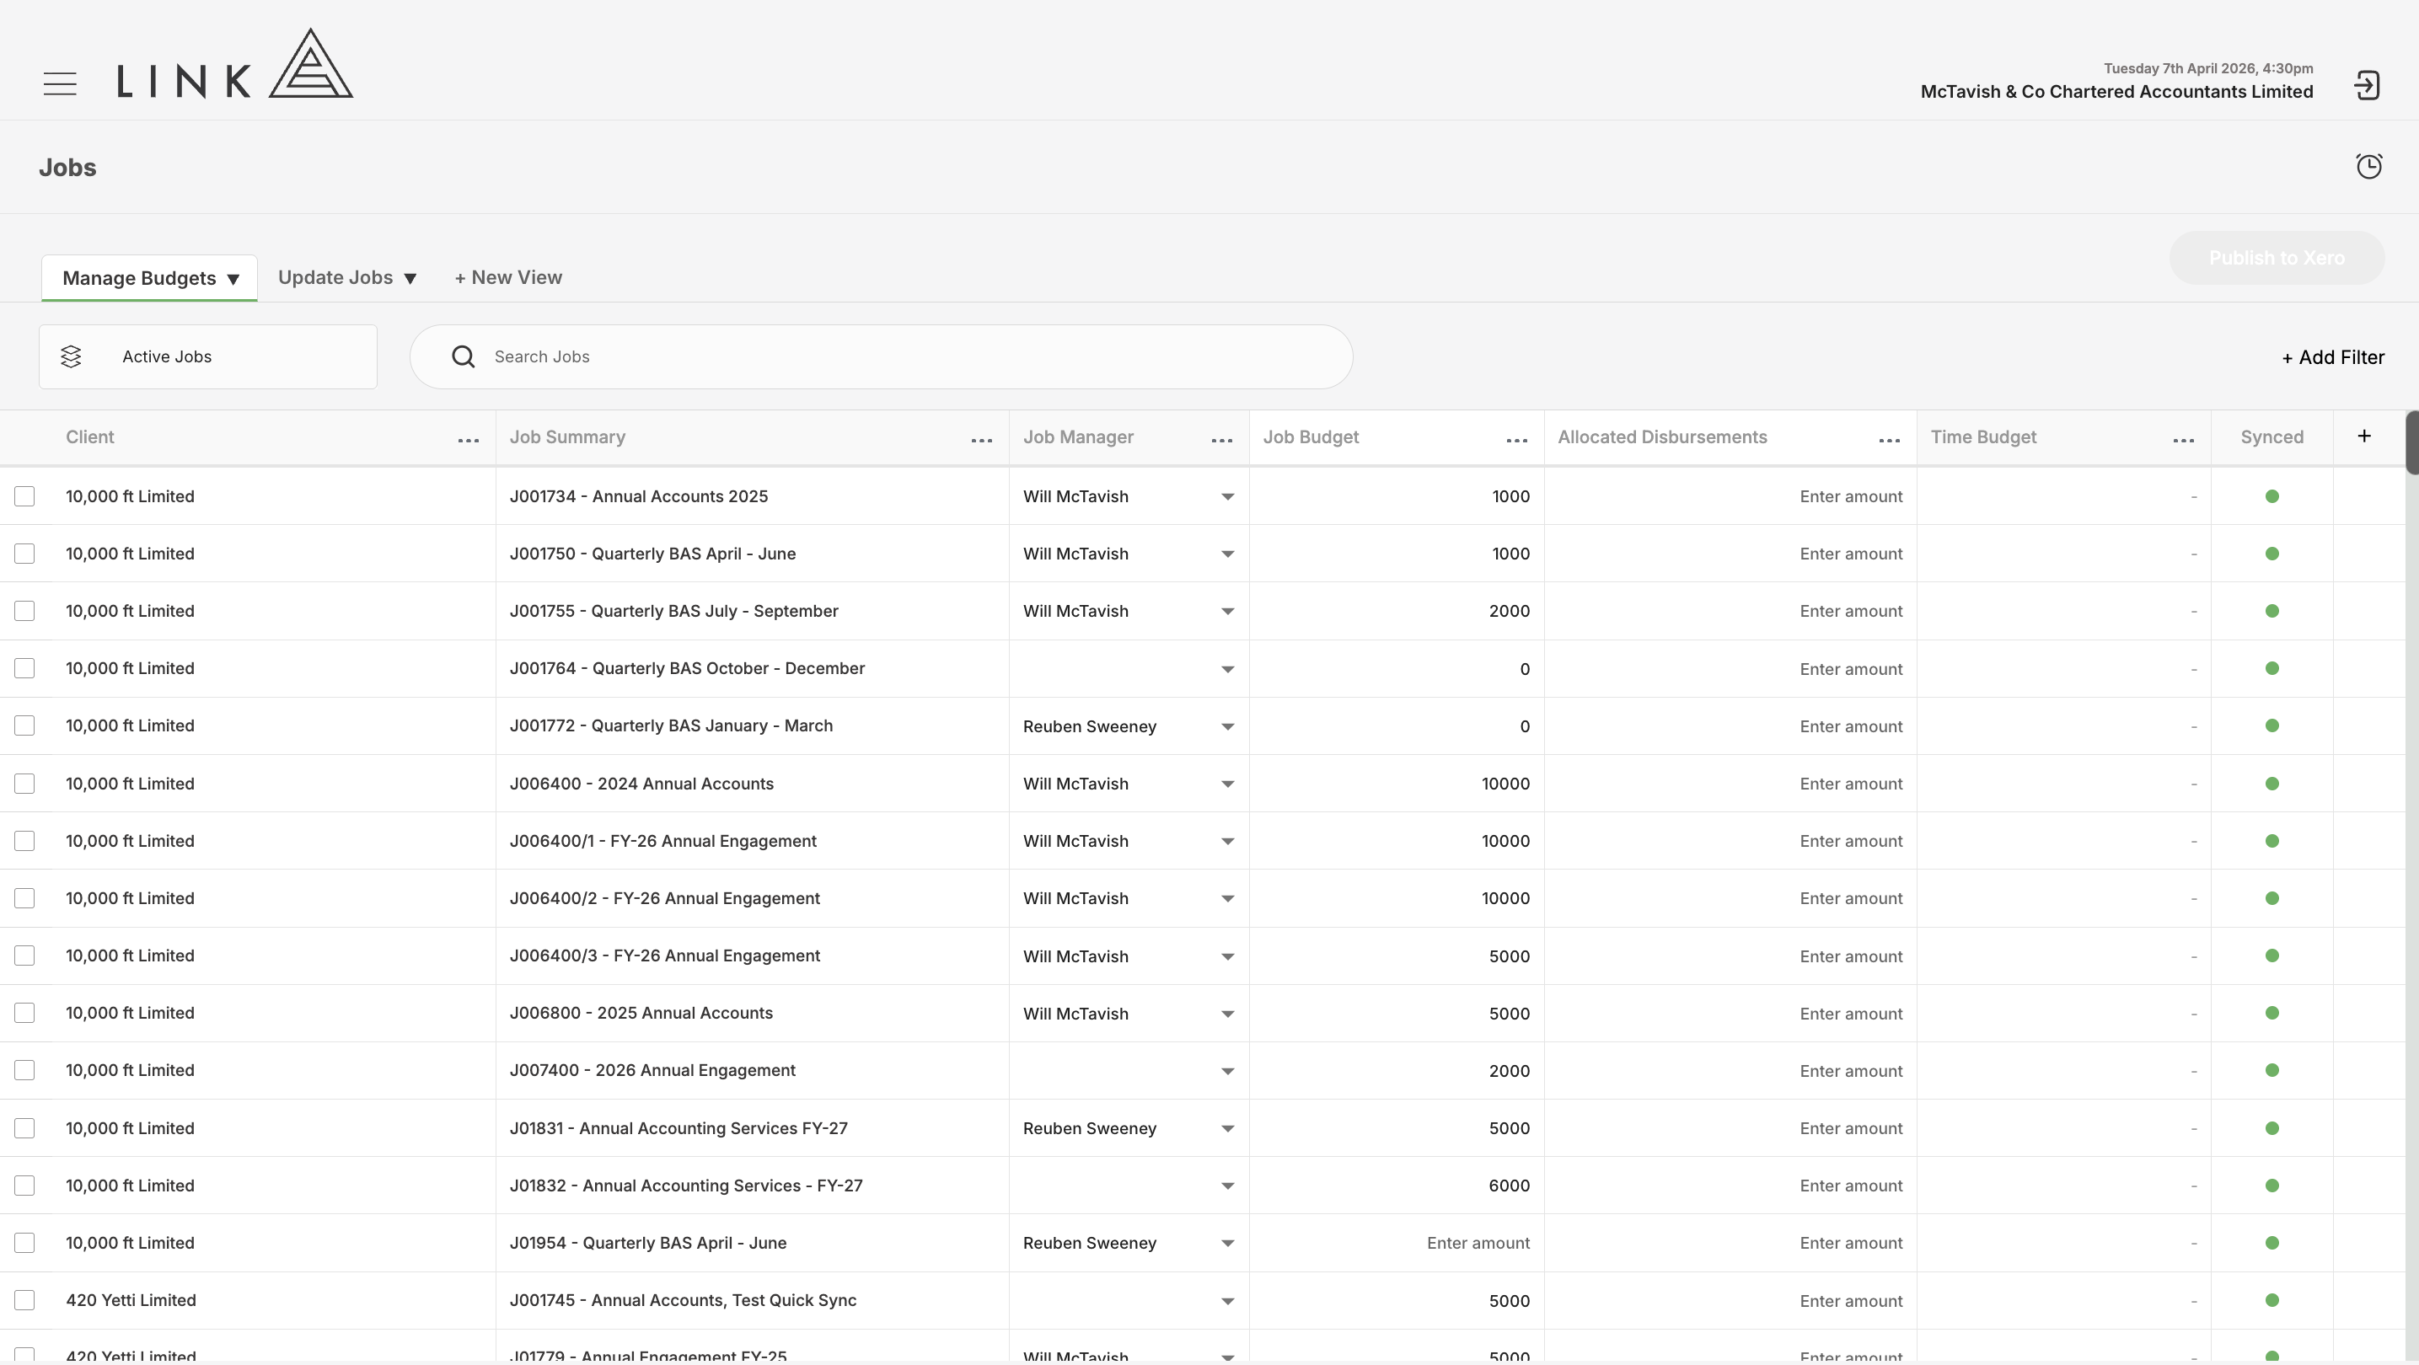This screenshot has height=1365, width=2419.
Task: Click Time Budget column header
Action: (x=1983, y=437)
